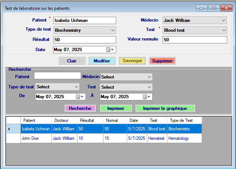Screen dimensions: 236x169
Task: Click the purple Recherche button
Action: tap(80, 108)
